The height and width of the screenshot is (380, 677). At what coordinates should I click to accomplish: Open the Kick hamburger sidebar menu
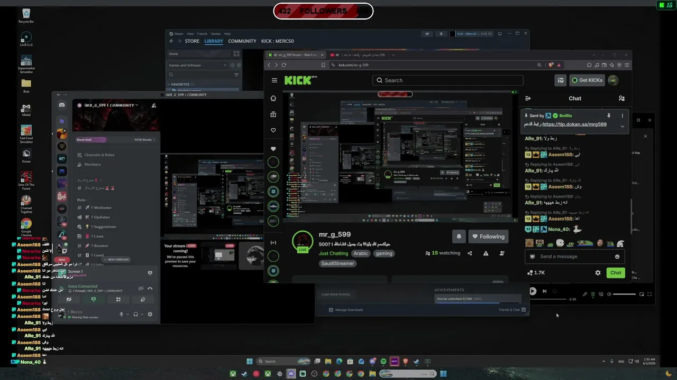tap(274, 80)
